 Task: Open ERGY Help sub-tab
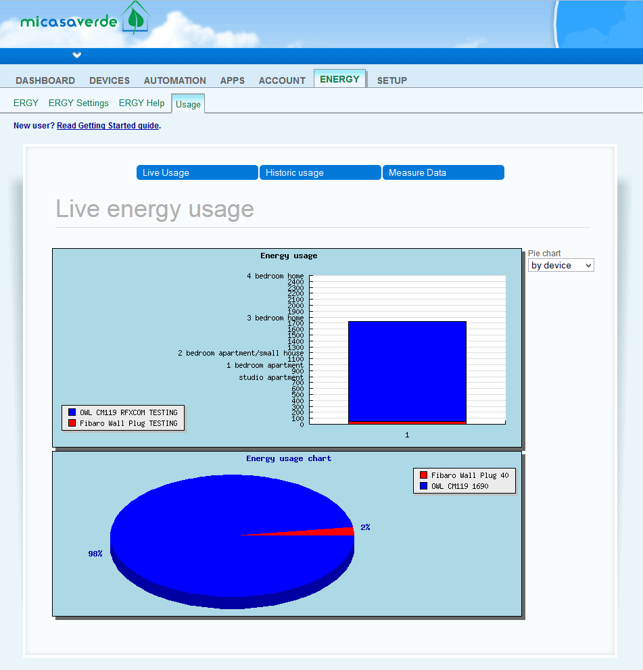(141, 103)
